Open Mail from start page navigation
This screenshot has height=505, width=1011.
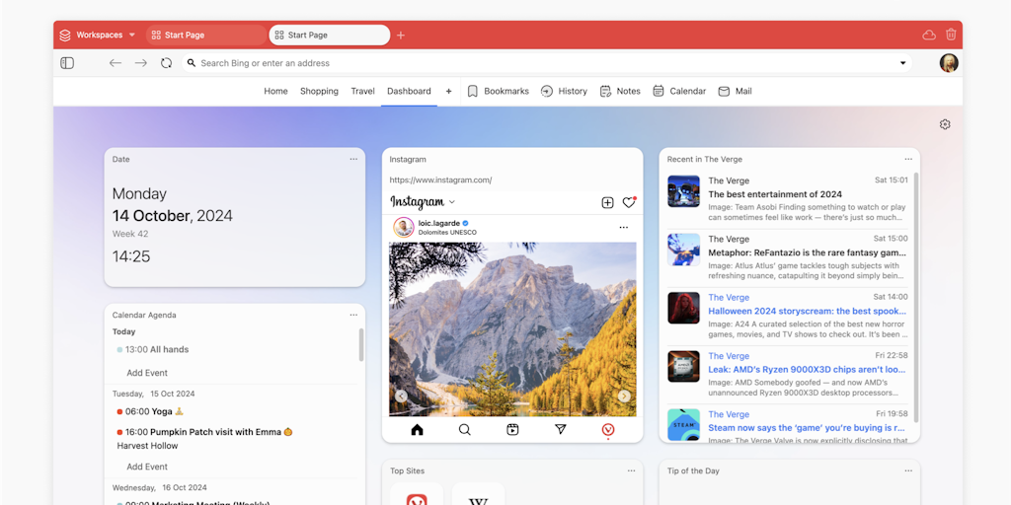735,92
